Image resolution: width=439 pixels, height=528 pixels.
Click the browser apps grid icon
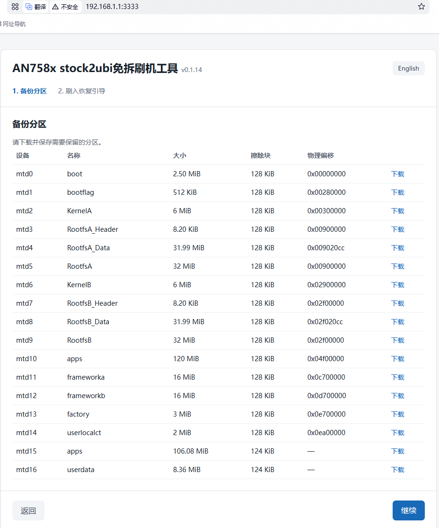coord(15,7)
